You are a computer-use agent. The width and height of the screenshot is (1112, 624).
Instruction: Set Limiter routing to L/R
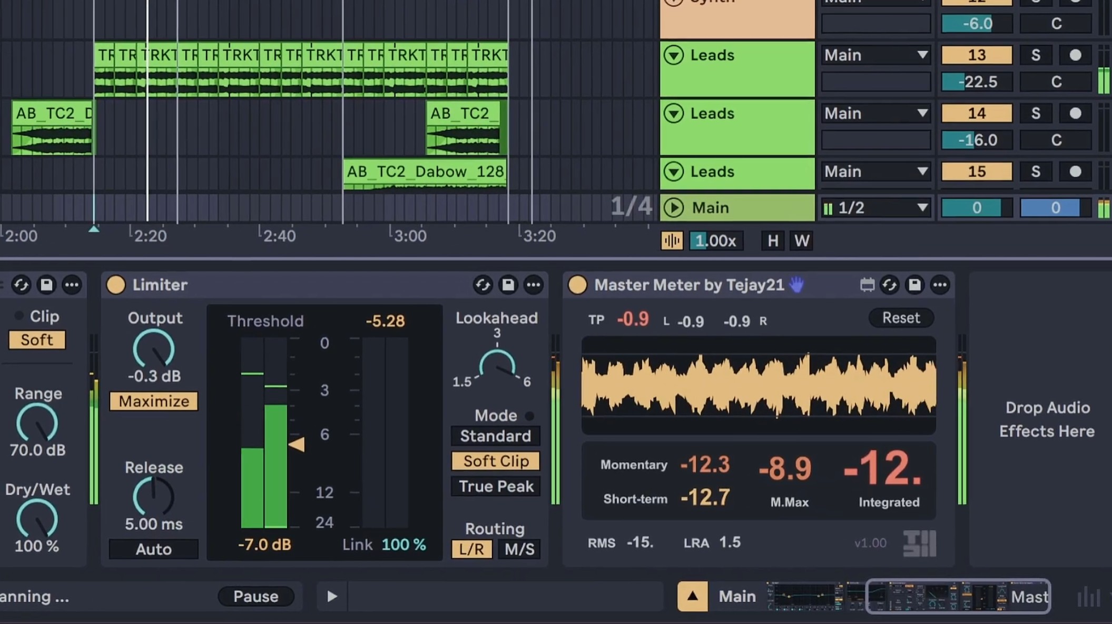471,549
